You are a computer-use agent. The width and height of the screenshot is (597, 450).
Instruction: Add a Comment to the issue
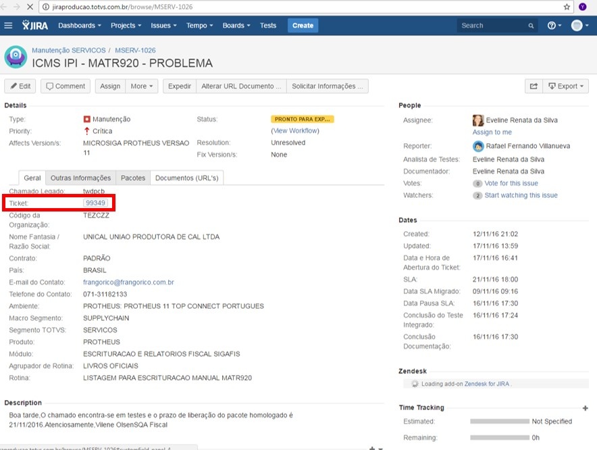tap(66, 86)
